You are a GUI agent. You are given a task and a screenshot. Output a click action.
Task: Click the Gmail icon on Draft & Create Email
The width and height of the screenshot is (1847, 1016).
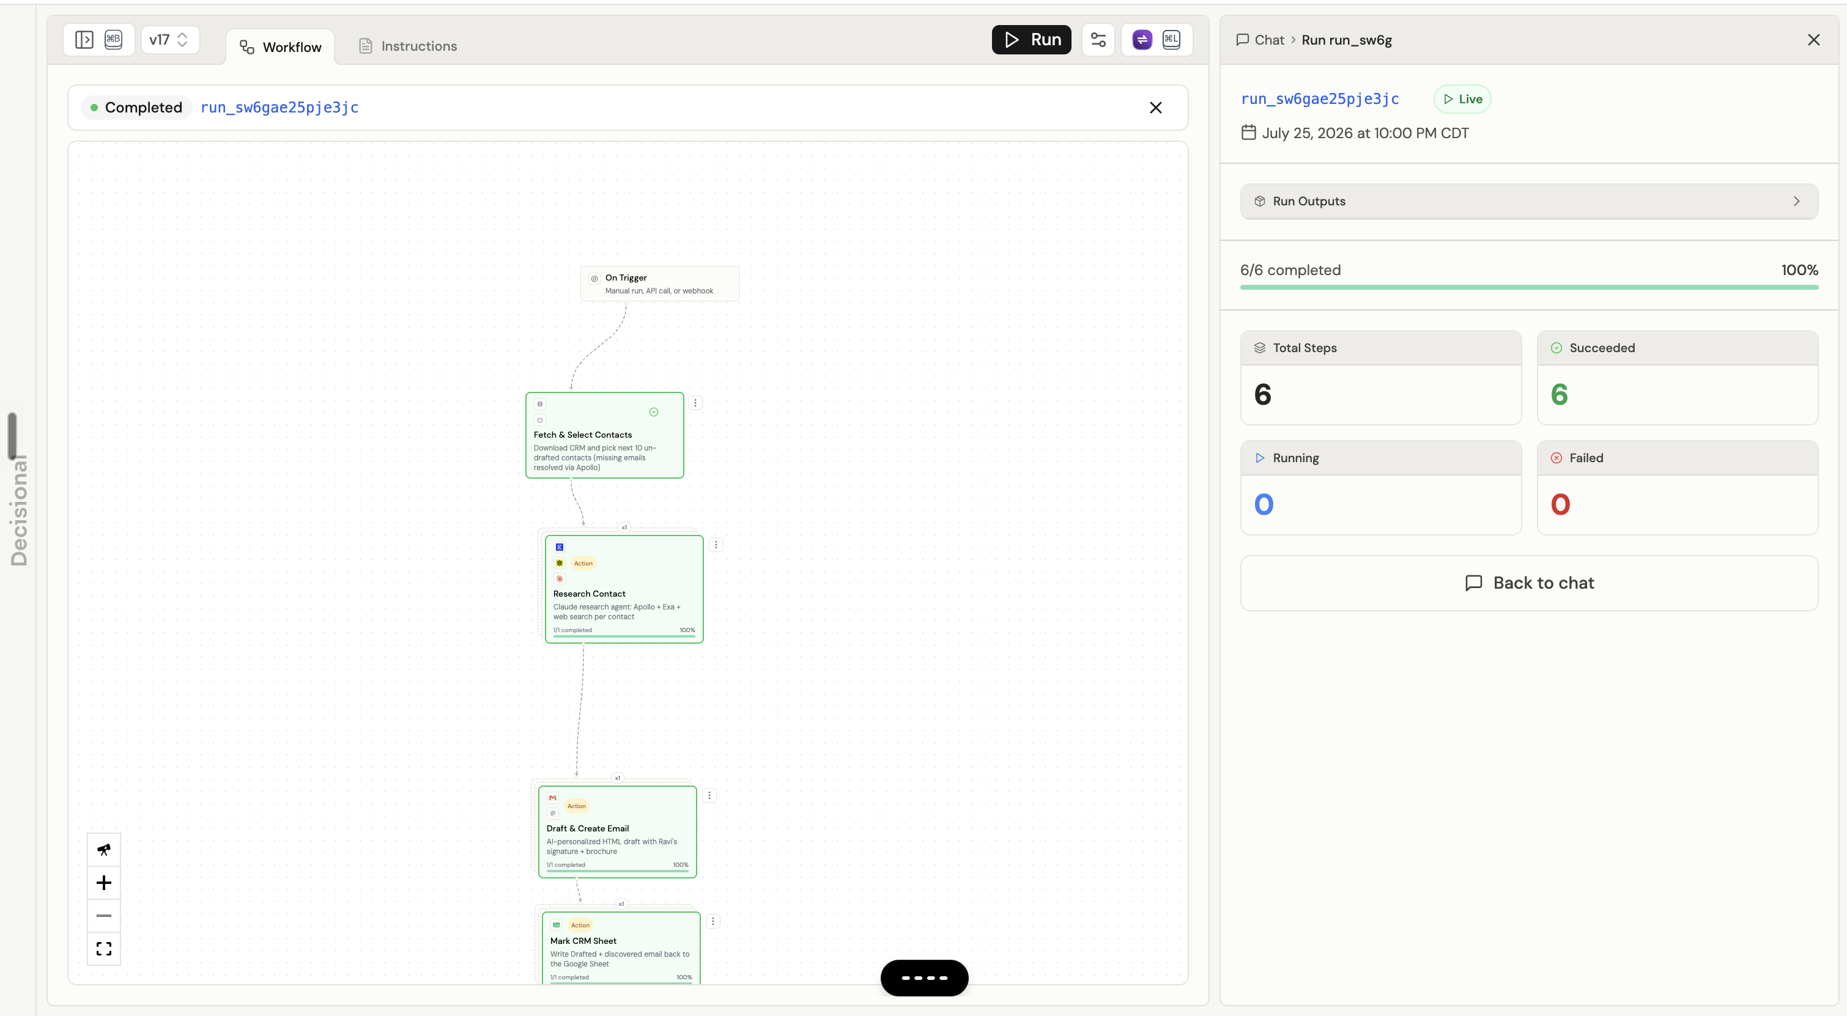pyautogui.click(x=553, y=798)
